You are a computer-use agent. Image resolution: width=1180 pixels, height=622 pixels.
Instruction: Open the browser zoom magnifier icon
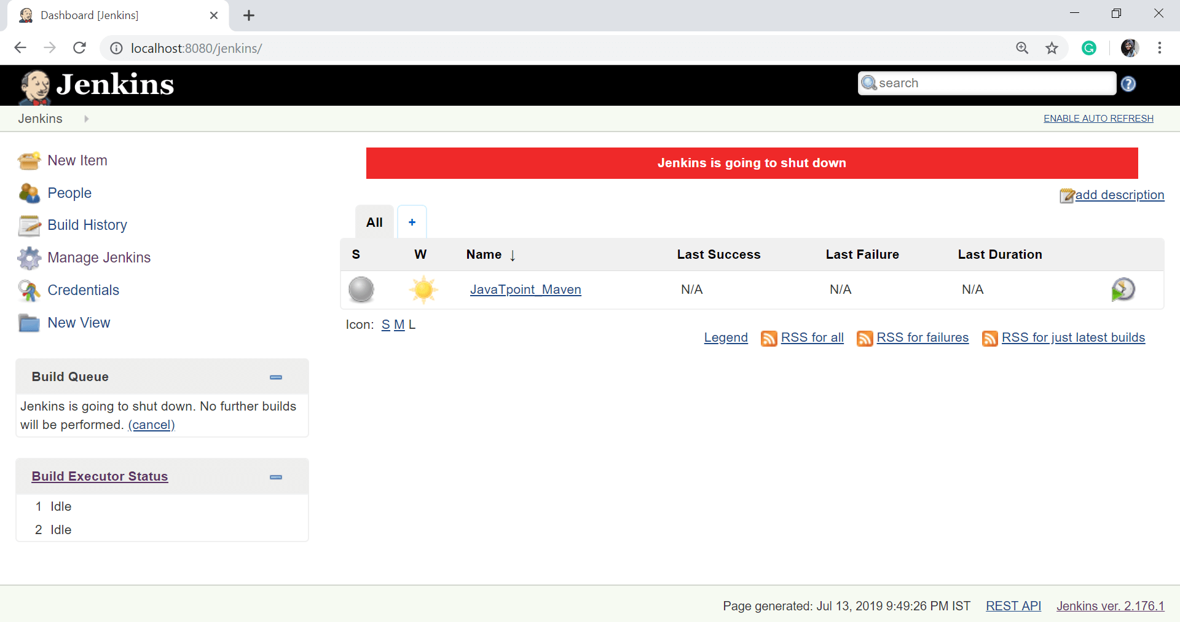click(x=1022, y=48)
